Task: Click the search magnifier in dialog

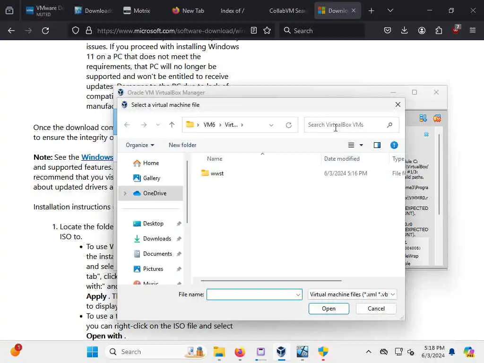Action: click(389, 125)
